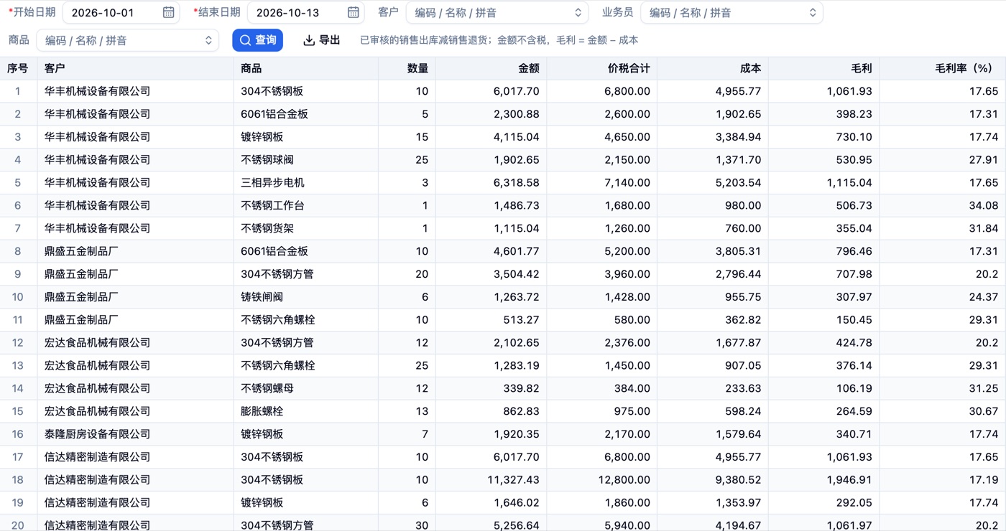This screenshot has width=1006, height=531.
Task: Select the 不锈钢球阀 product cell
Action: click(x=306, y=159)
